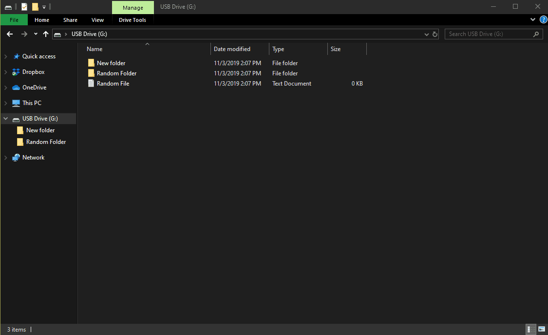
Task: Maximize the USB Drive (G:) window
Action: coord(515,7)
